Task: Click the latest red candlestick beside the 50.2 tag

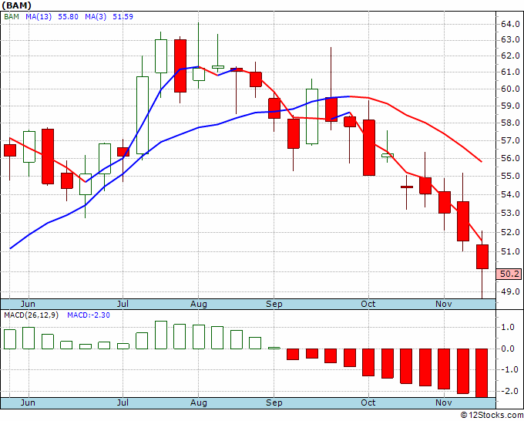Action: 482,257
